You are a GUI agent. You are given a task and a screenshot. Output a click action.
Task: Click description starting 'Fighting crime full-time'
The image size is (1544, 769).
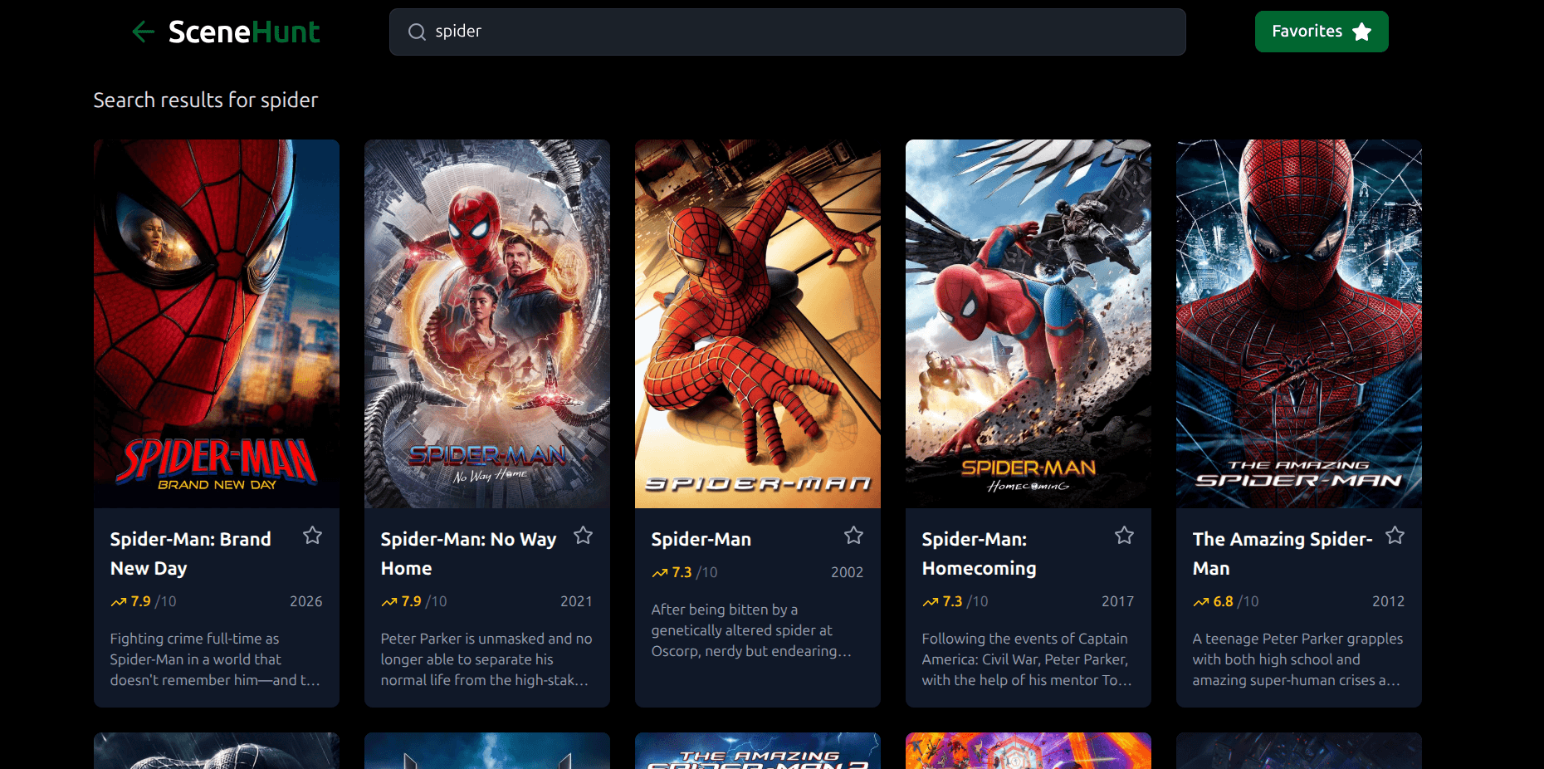pos(215,659)
